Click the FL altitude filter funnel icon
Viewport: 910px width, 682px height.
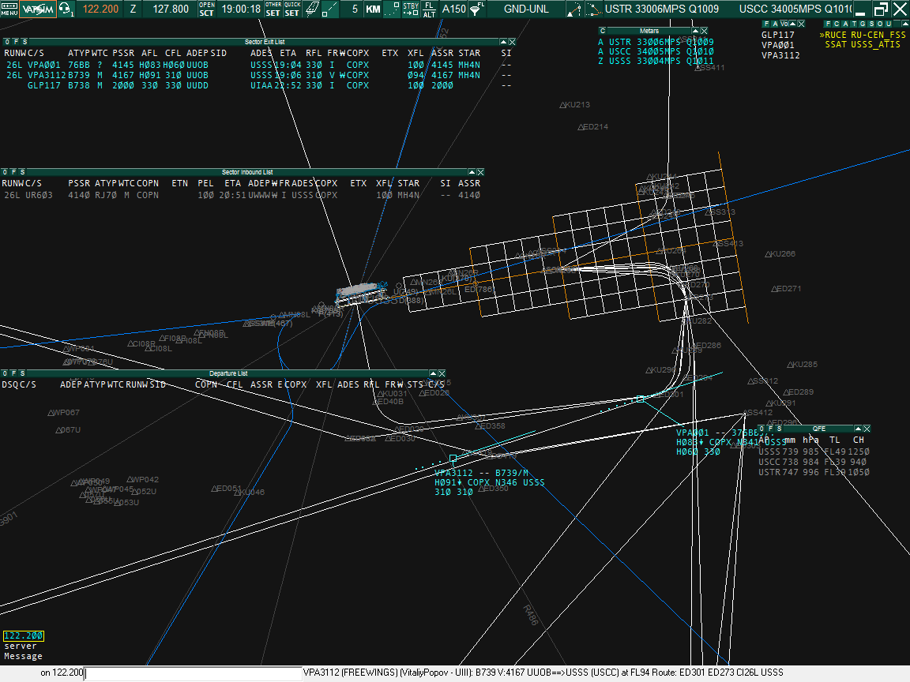pos(476,9)
